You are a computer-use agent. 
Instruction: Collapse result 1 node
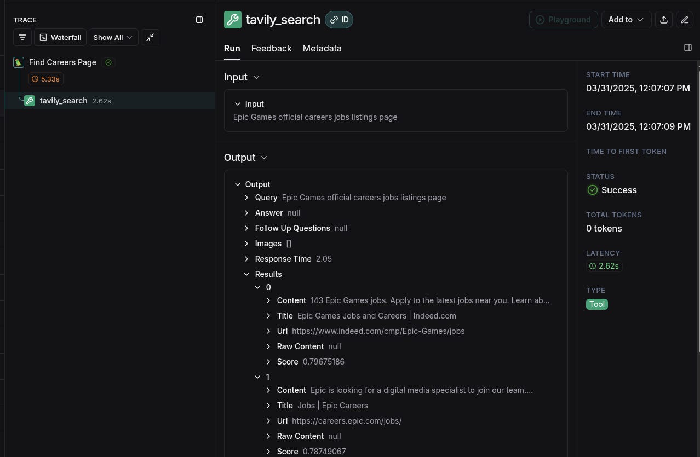[x=257, y=377]
